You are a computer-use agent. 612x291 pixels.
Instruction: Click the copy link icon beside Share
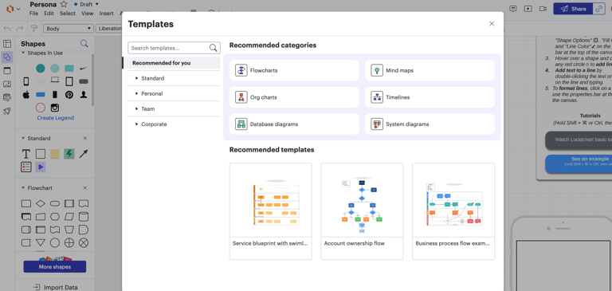(x=598, y=9)
